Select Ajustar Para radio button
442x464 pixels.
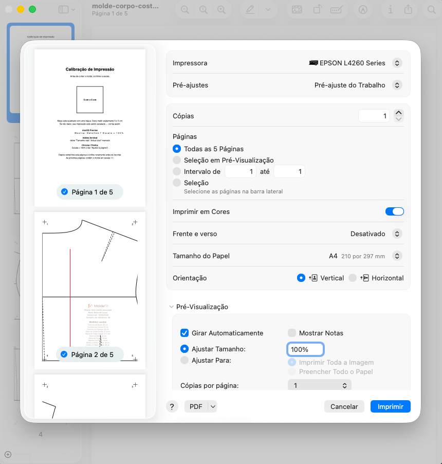pyautogui.click(x=185, y=360)
